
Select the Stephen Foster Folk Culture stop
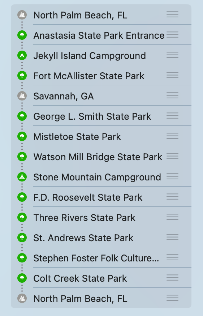pos(101,258)
